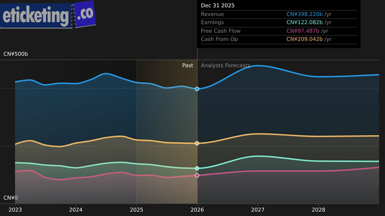Click the Cash From Op tooltip label

[x=219, y=39]
